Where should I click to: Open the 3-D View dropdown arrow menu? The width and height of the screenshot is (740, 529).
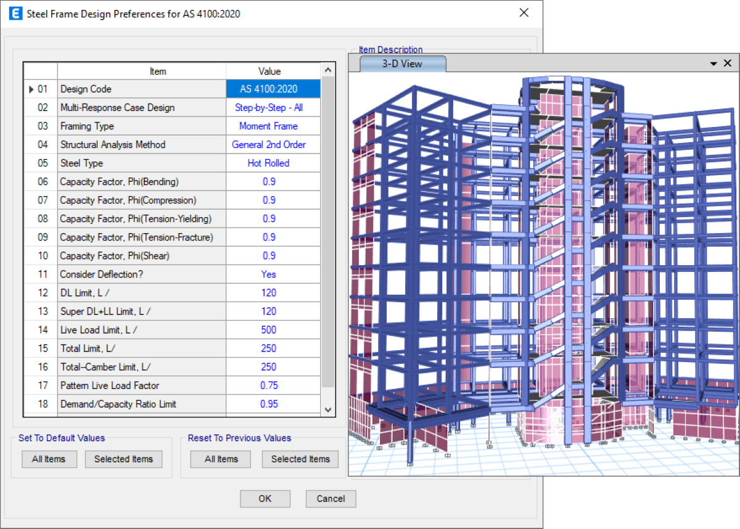coord(714,64)
